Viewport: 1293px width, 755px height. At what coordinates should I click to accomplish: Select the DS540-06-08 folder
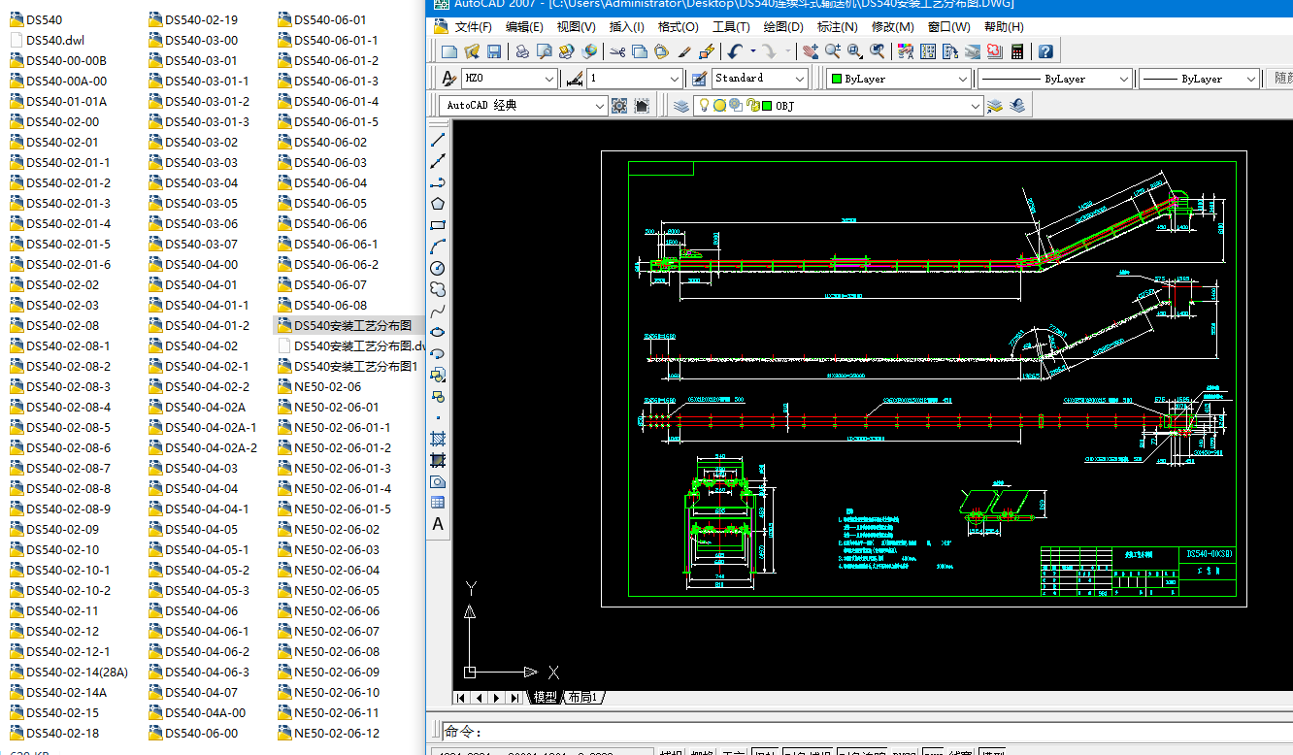pos(330,306)
